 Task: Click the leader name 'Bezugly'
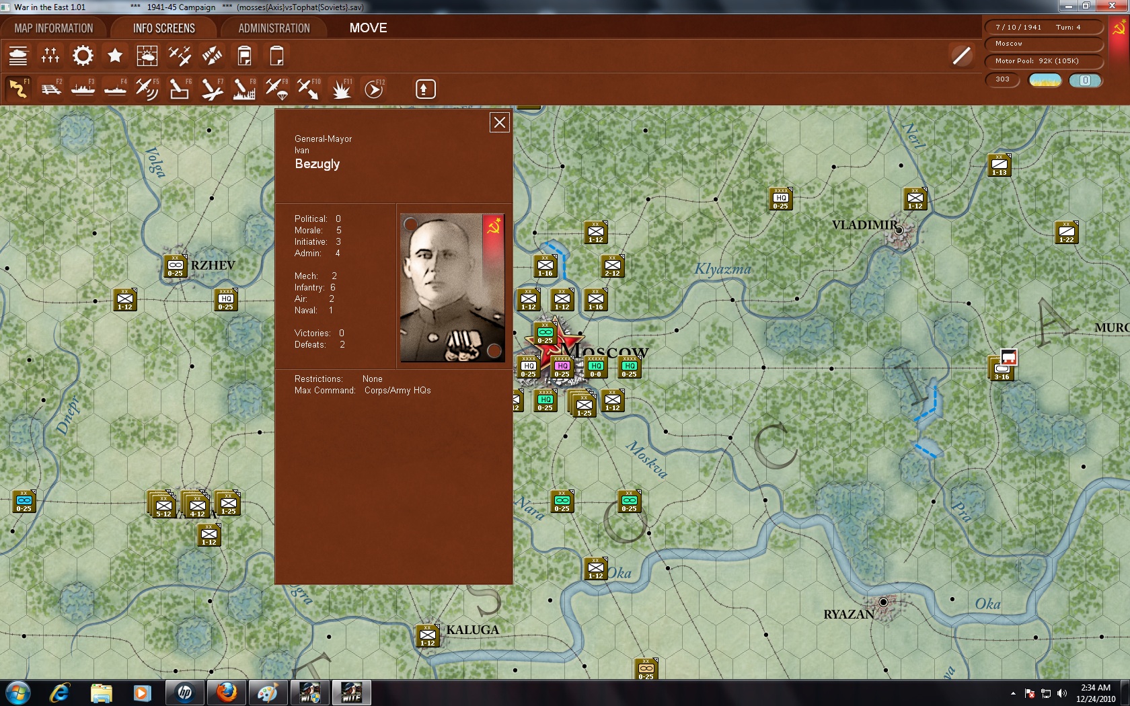[x=317, y=164]
